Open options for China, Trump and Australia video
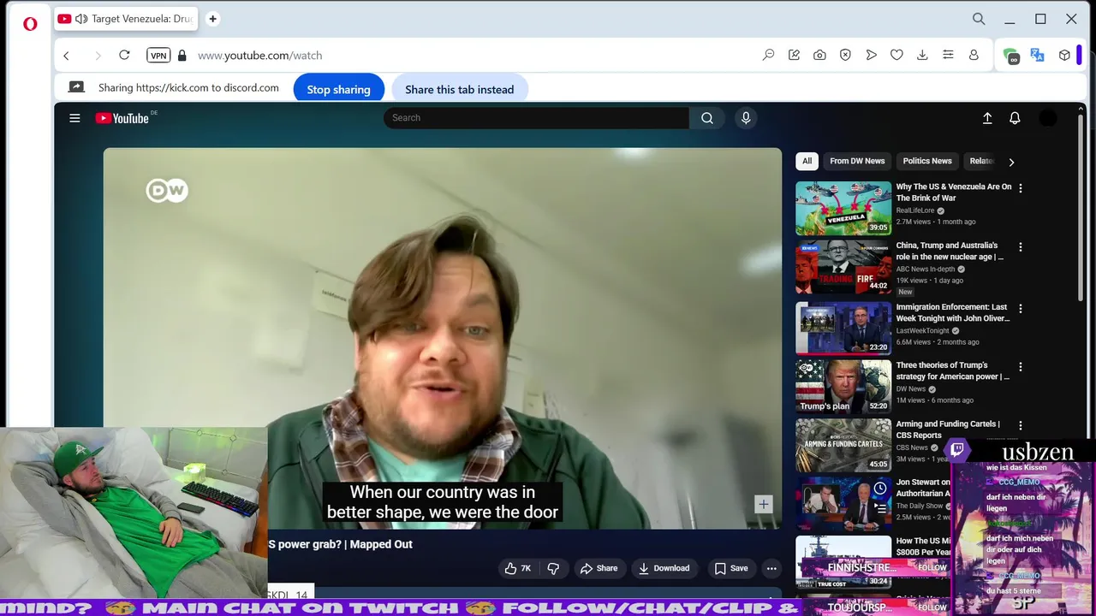Viewport: 1096px width, 616px height. coord(1020,247)
